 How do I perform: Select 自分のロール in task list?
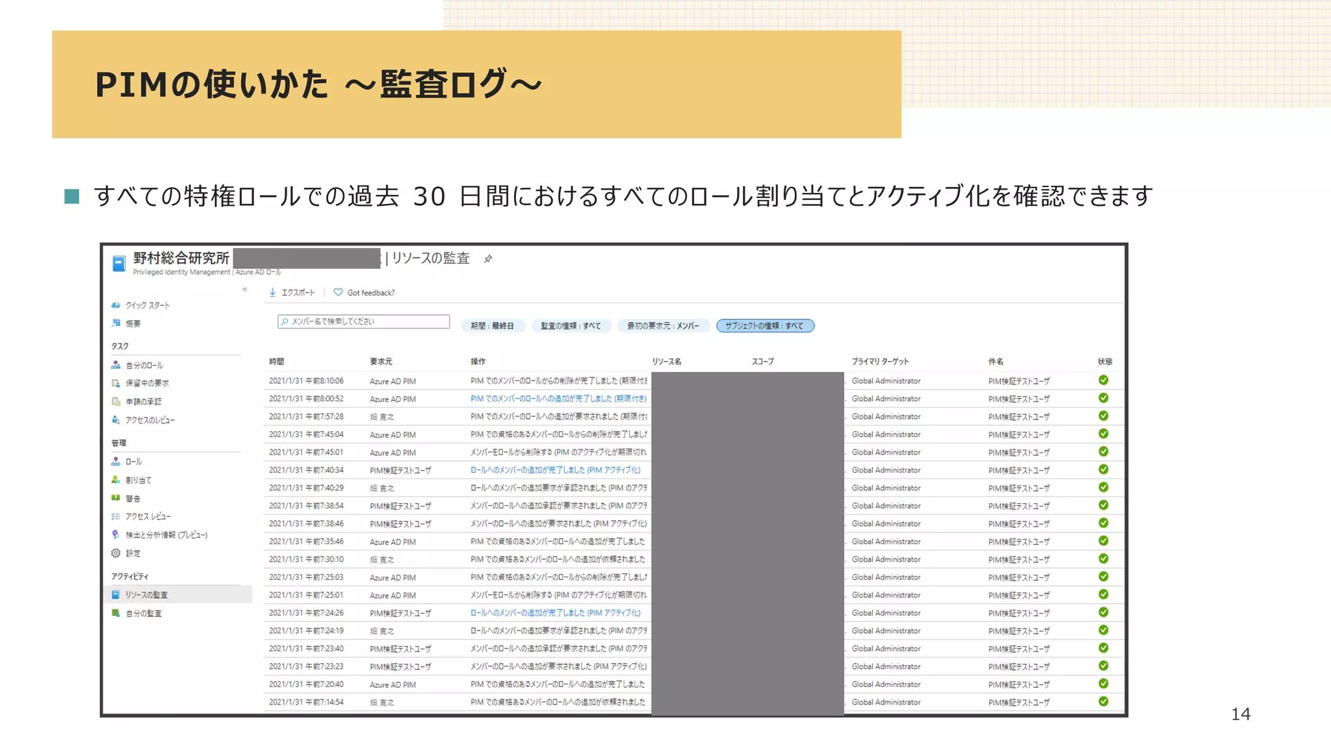[x=144, y=366]
